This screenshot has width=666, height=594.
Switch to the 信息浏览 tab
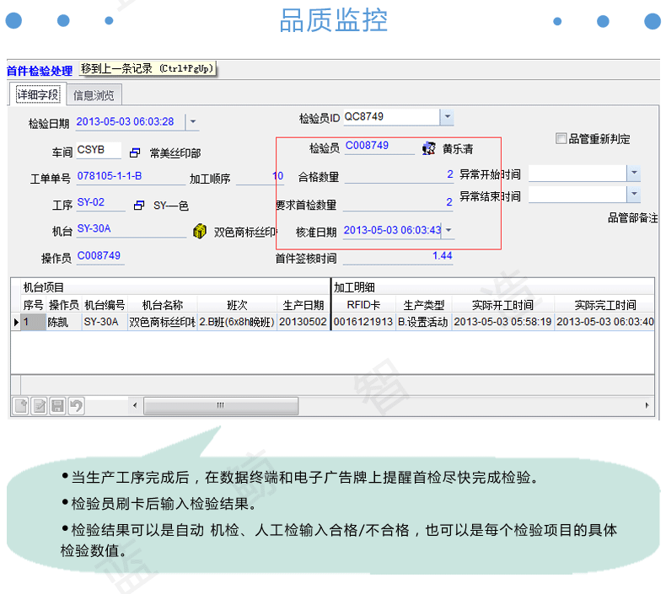[94, 95]
